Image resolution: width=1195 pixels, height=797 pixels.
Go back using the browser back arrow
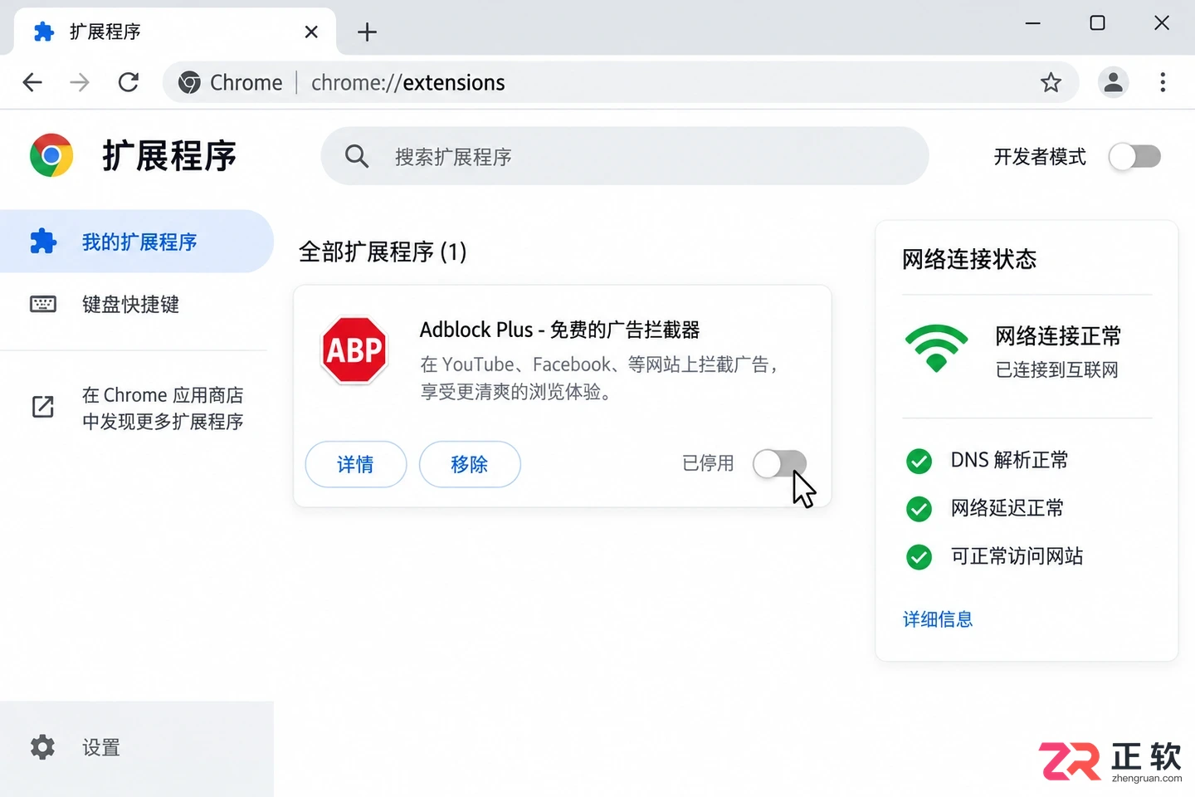point(32,82)
